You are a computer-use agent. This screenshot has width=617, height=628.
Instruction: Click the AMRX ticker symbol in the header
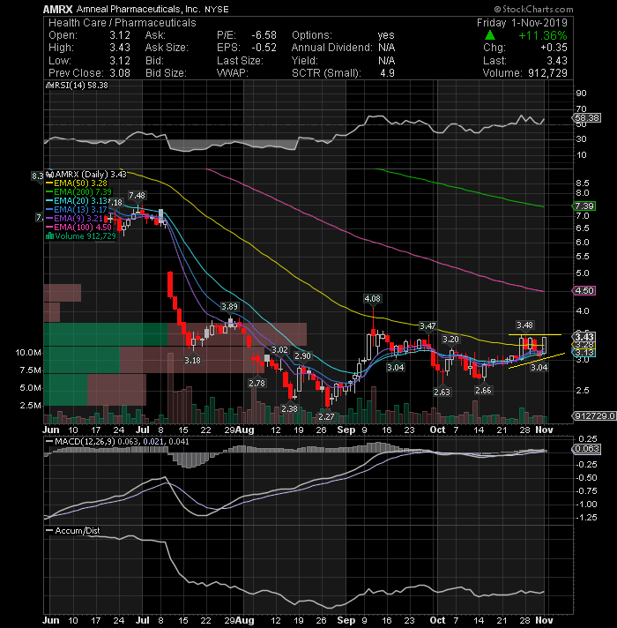tap(57, 9)
